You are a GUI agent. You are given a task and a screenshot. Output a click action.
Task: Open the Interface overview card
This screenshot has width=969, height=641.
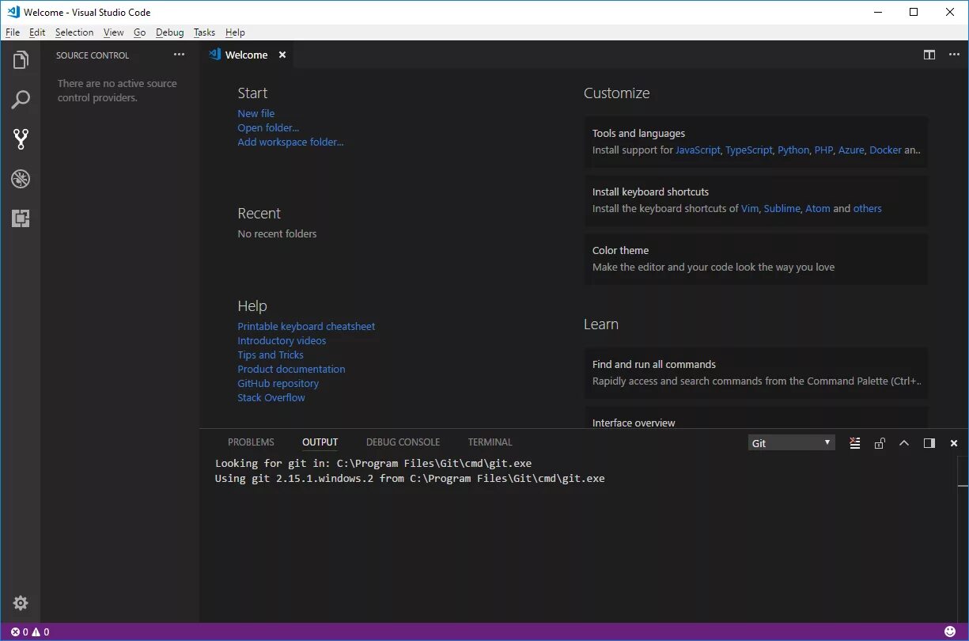click(756, 418)
